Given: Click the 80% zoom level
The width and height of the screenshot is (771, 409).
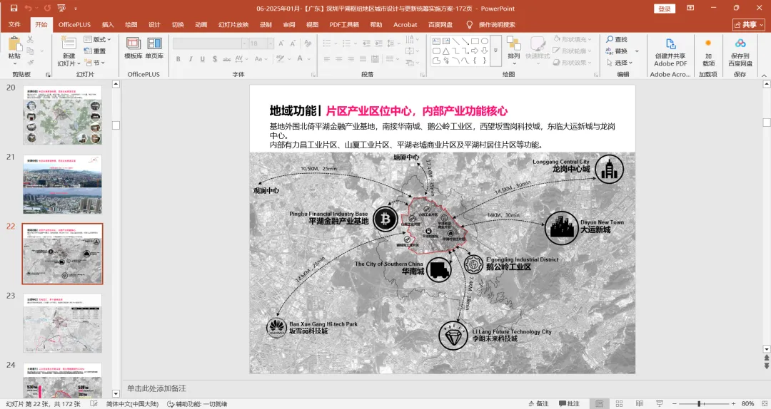Looking at the screenshot, I should (747, 403).
